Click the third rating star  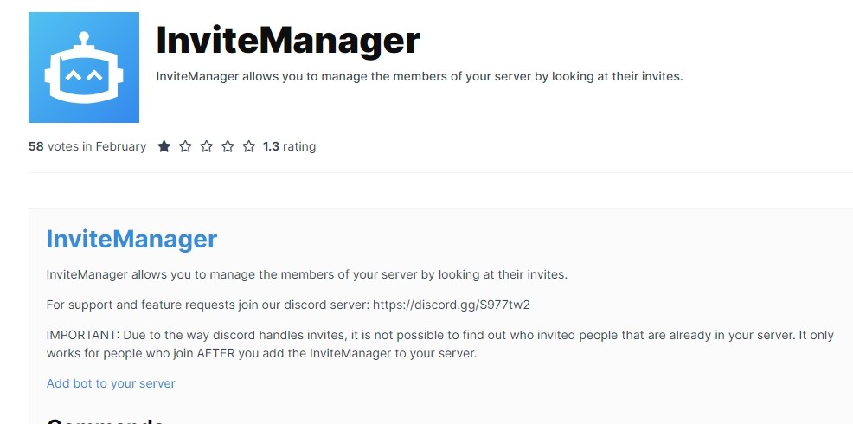click(206, 146)
